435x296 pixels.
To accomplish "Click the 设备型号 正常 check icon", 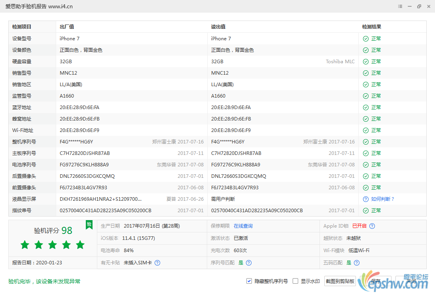I will 366,38.
